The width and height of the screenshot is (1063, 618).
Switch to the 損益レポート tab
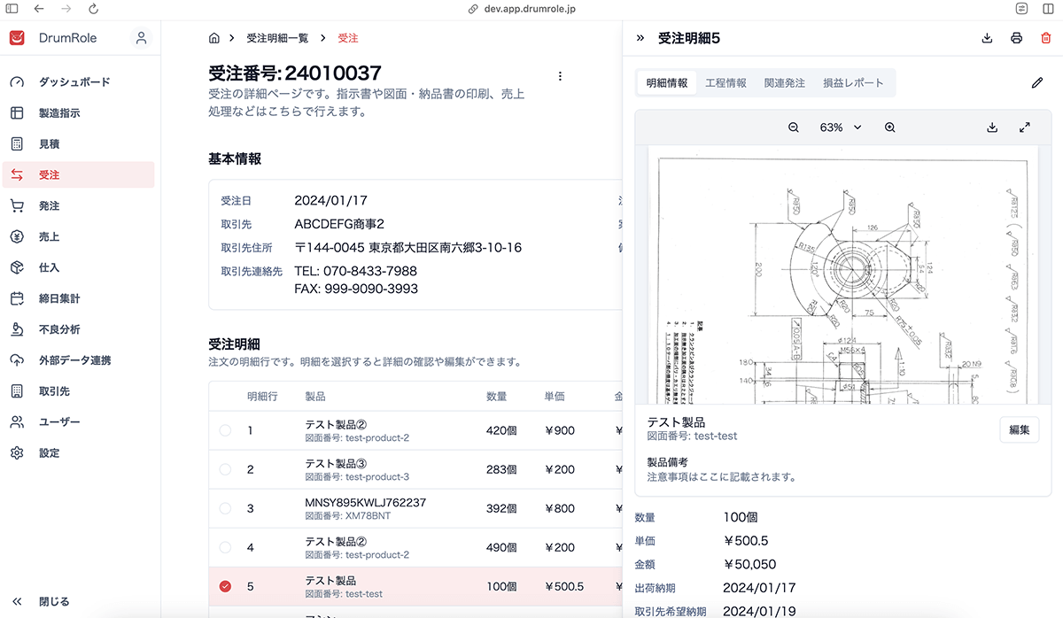pyautogui.click(x=853, y=83)
